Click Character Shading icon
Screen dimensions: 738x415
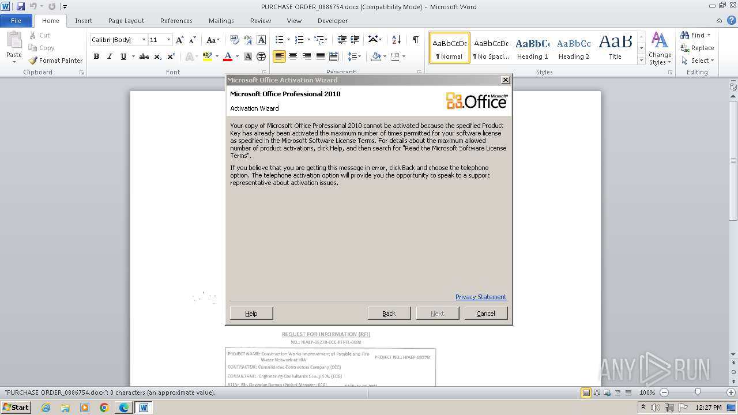tap(248, 56)
